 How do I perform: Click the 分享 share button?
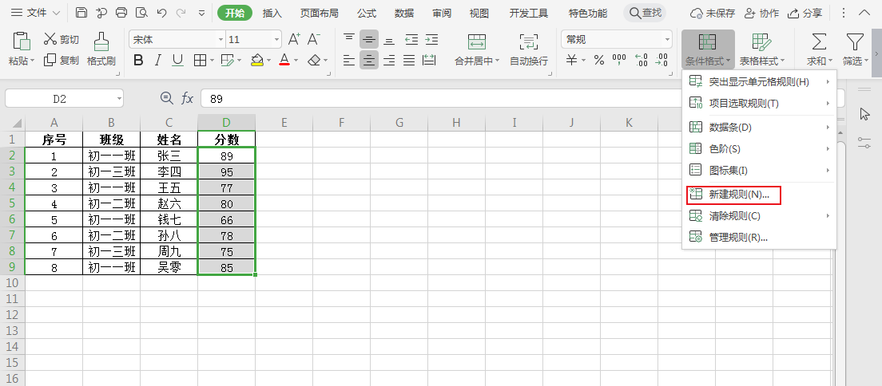click(805, 13)
